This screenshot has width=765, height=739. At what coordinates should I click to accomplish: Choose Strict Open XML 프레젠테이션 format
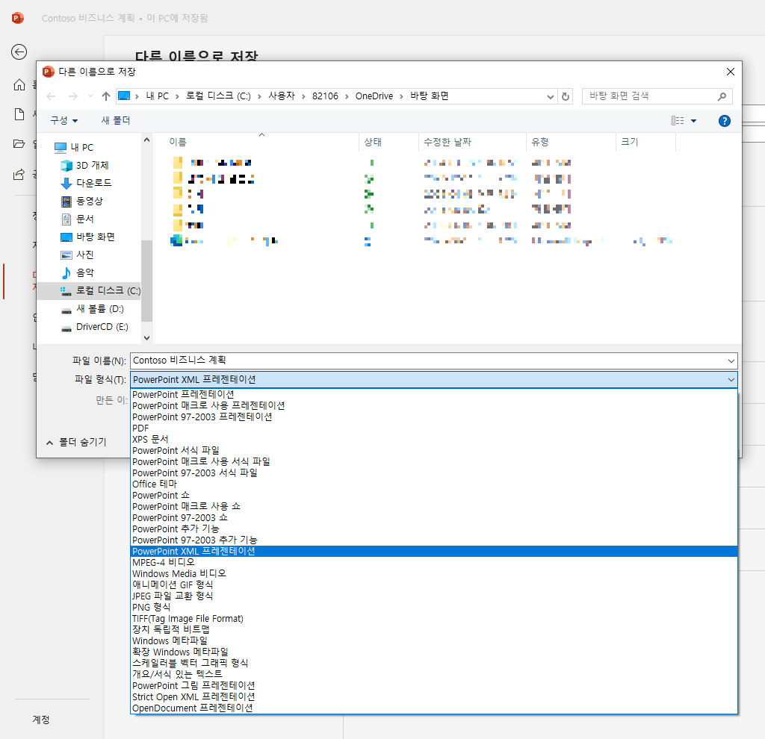(434, 696)
